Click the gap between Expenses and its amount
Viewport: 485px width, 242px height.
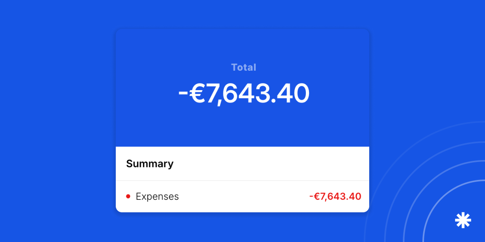(242, 196)
